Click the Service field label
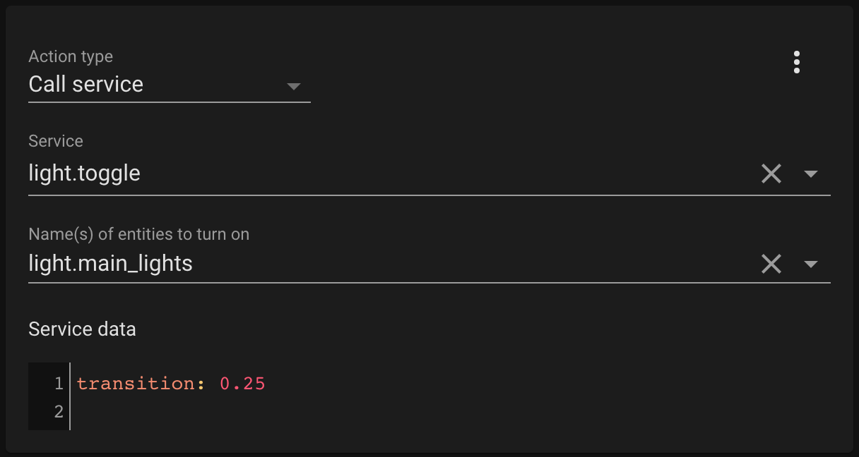This screenshot has width=859, height=457. pos(55,141)
